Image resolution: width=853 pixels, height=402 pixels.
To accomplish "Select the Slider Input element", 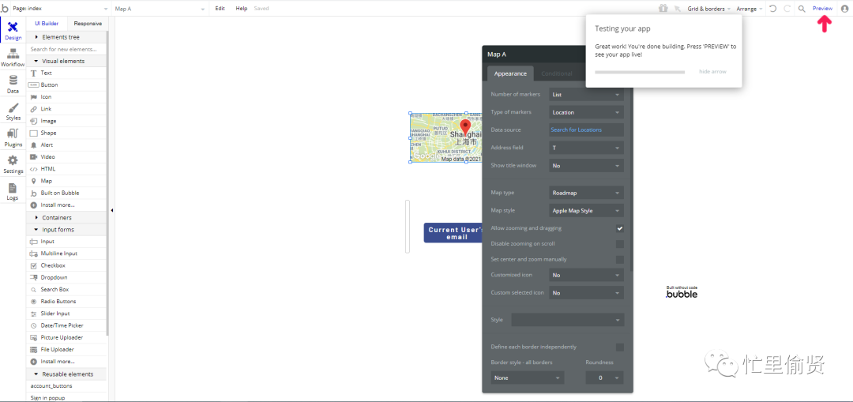I will tap(67, 314).
